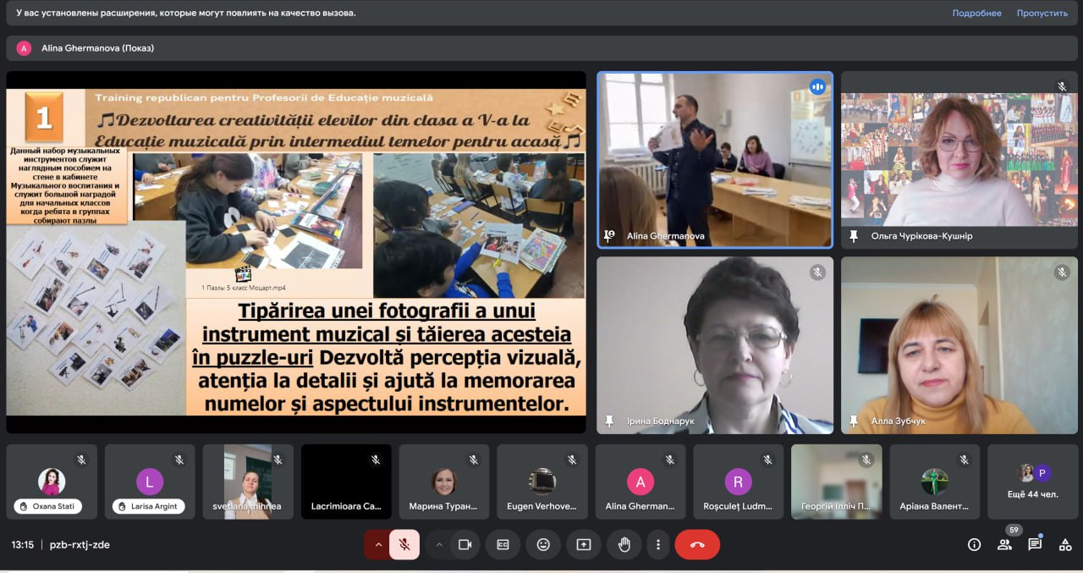Open the activities panel icon
The image size is (1083, 573).
tap(1065, 545)
